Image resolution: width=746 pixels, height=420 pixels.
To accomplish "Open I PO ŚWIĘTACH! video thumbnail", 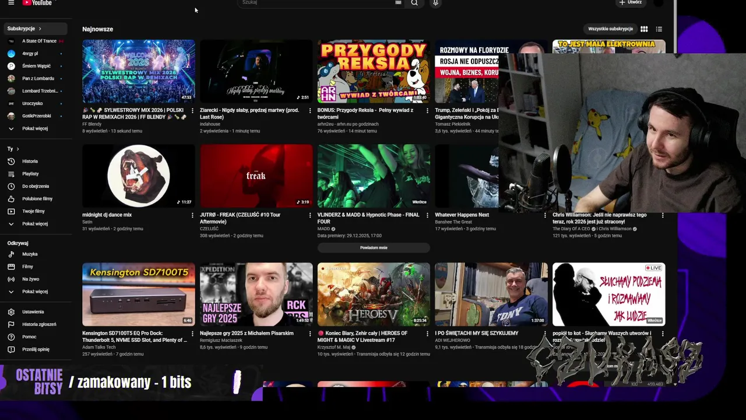I will click(491, 295).
